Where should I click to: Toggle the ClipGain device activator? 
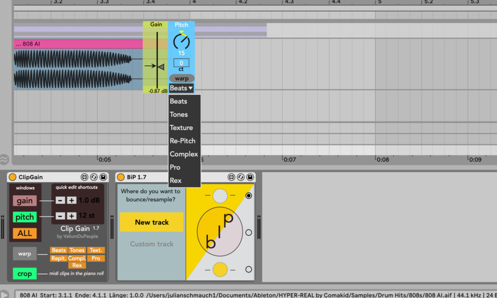(12, 177)
